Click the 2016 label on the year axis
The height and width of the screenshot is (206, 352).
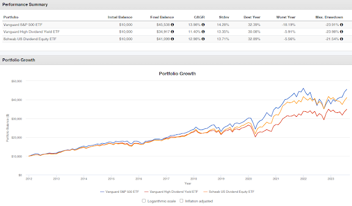click(139, 179)
